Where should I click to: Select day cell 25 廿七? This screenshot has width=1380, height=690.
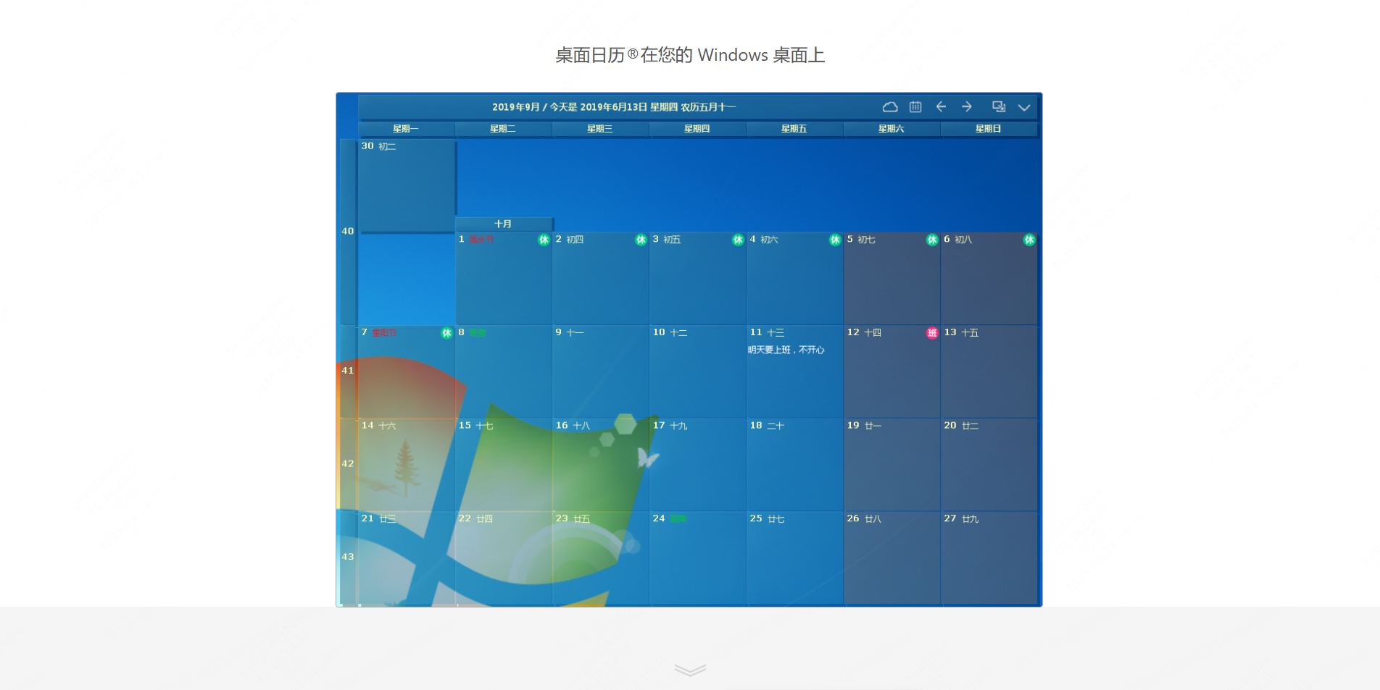(x=795, y=558)
